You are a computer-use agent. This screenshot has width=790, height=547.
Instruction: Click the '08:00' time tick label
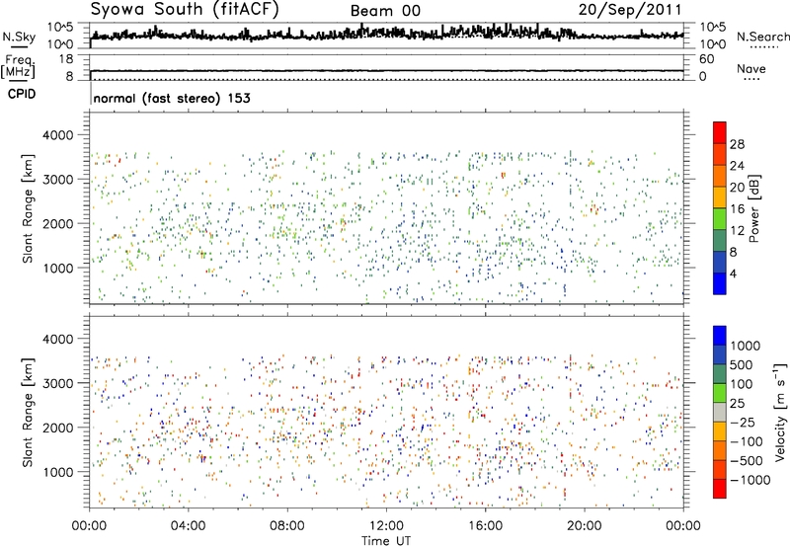coord(287,526)
